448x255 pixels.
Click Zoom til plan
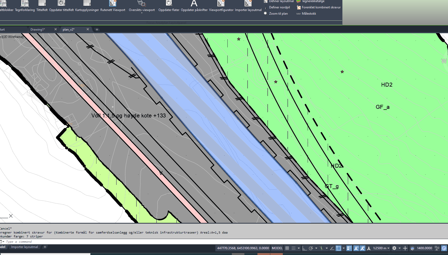coord(278,14)
